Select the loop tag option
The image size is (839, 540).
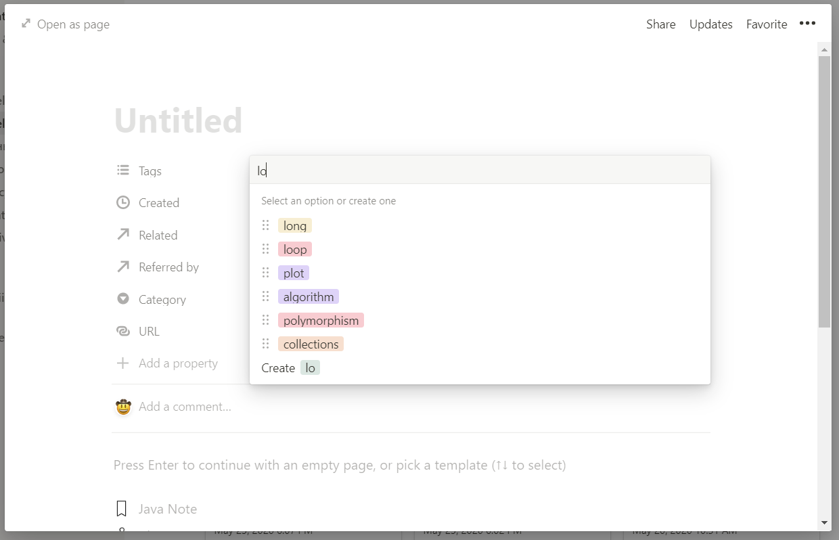[295, 250]
